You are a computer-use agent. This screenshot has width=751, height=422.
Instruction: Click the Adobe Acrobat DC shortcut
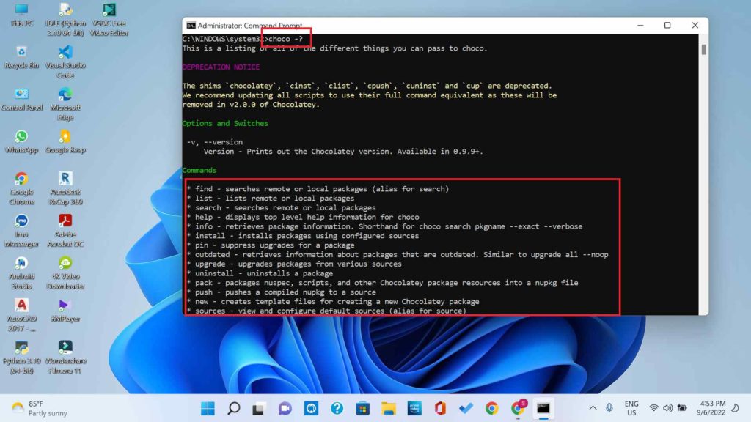(x=65, y=231)
